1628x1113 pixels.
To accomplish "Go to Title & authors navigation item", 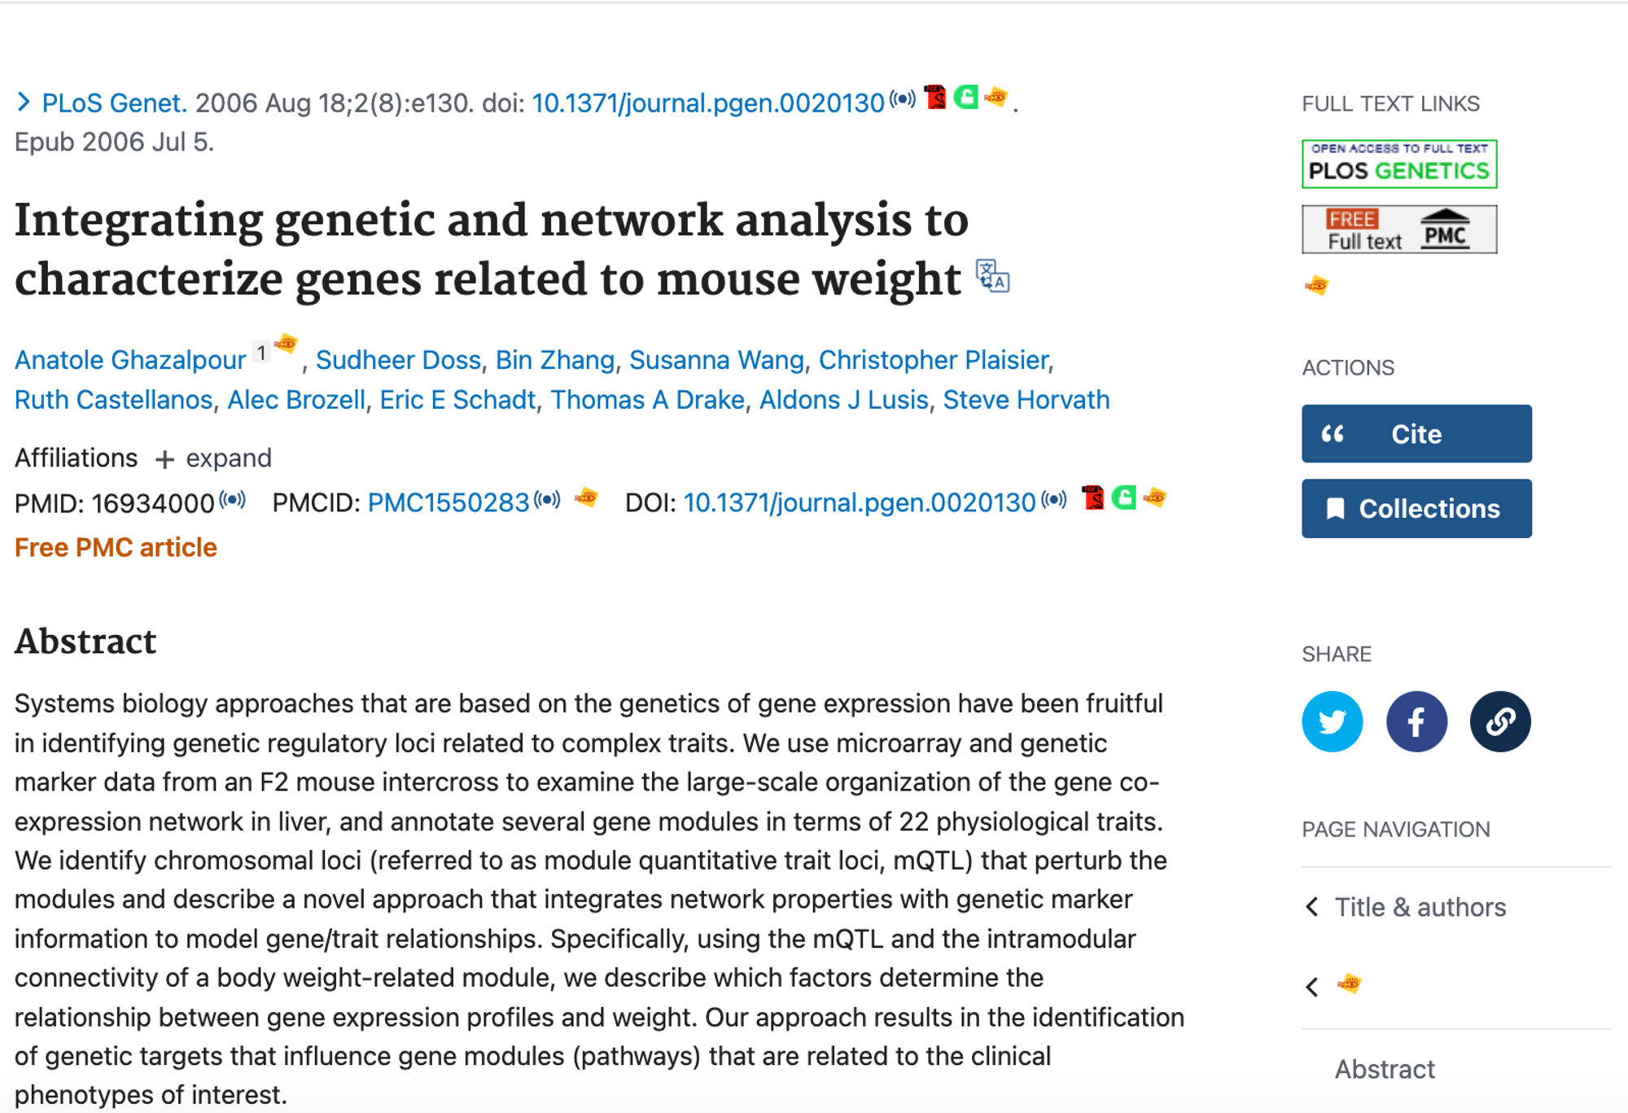I will (x=1420, y=907).
